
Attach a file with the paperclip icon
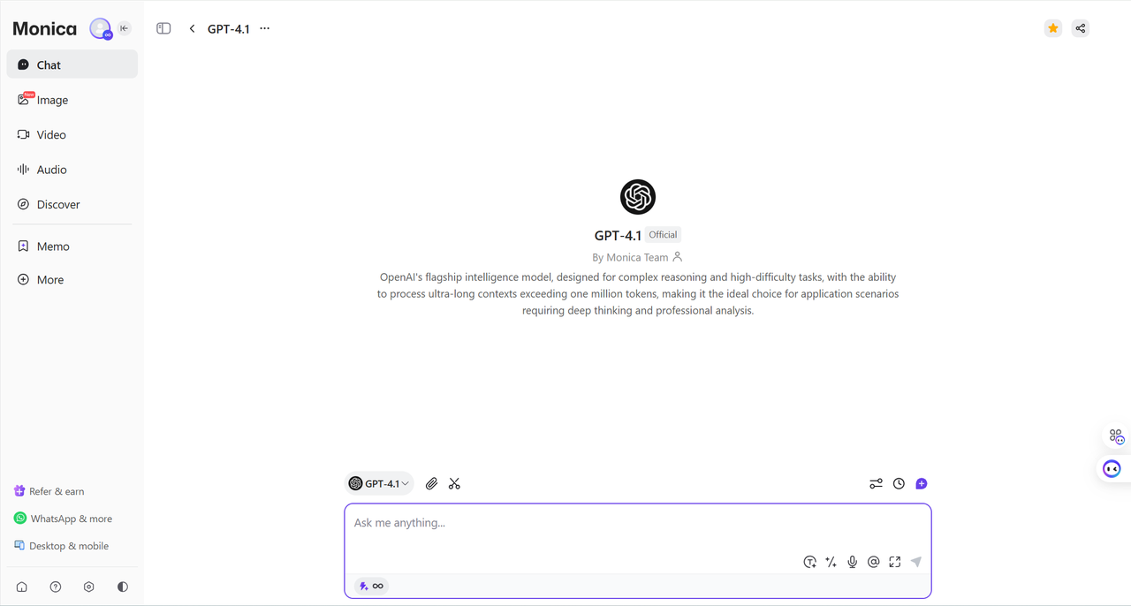pos(431,483)
